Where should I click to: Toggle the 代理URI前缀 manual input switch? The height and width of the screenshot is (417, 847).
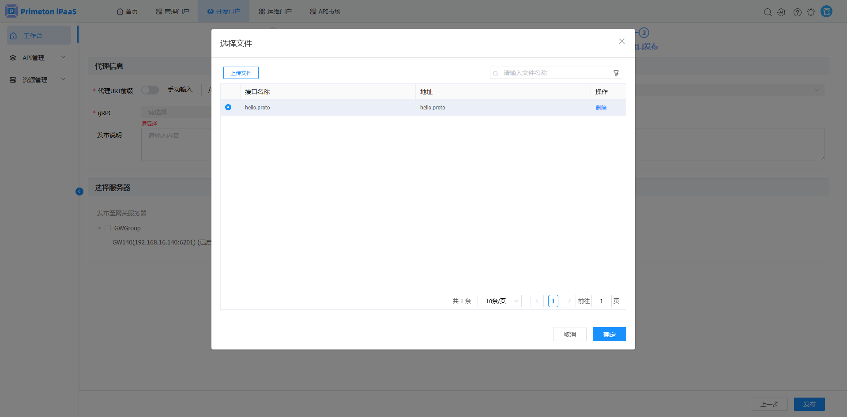click(150, 90)
